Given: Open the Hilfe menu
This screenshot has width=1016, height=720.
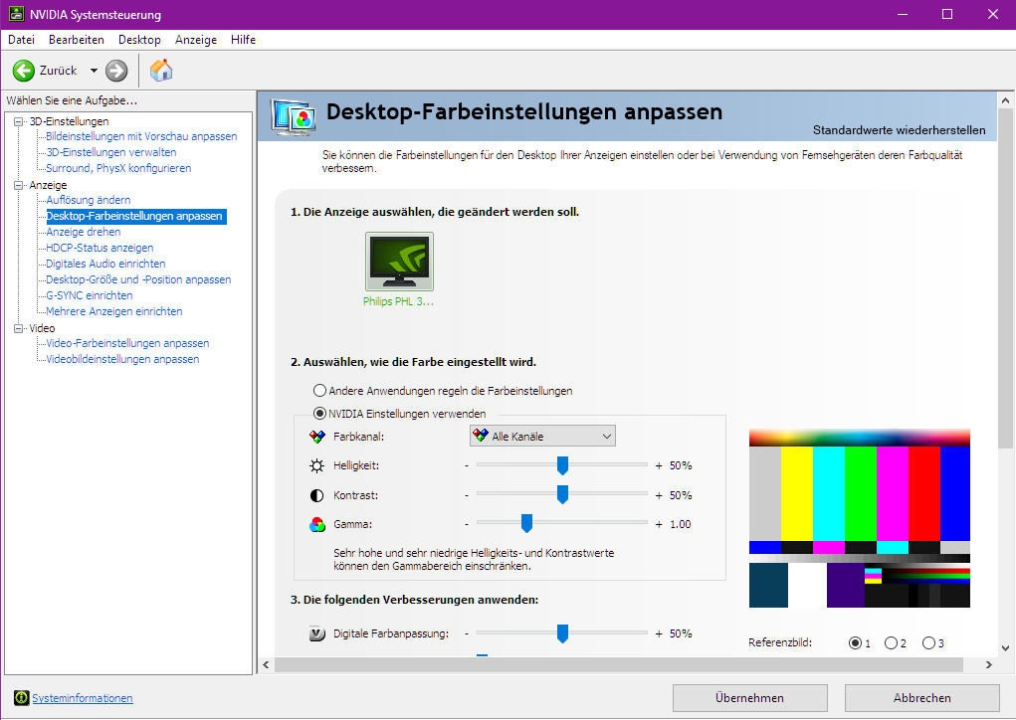Looking at the screenshot, I should click(x=243, y=40).
